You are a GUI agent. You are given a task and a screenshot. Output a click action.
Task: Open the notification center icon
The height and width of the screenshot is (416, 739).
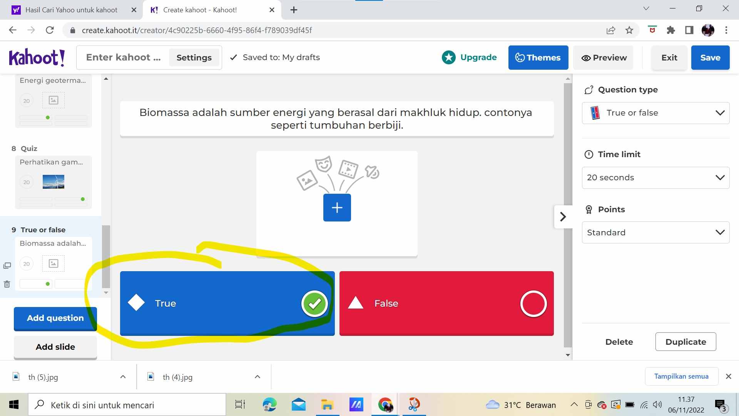coord(721,405)
